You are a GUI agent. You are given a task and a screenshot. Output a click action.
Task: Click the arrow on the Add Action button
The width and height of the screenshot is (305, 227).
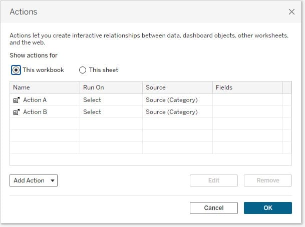(x=53, y=180)
